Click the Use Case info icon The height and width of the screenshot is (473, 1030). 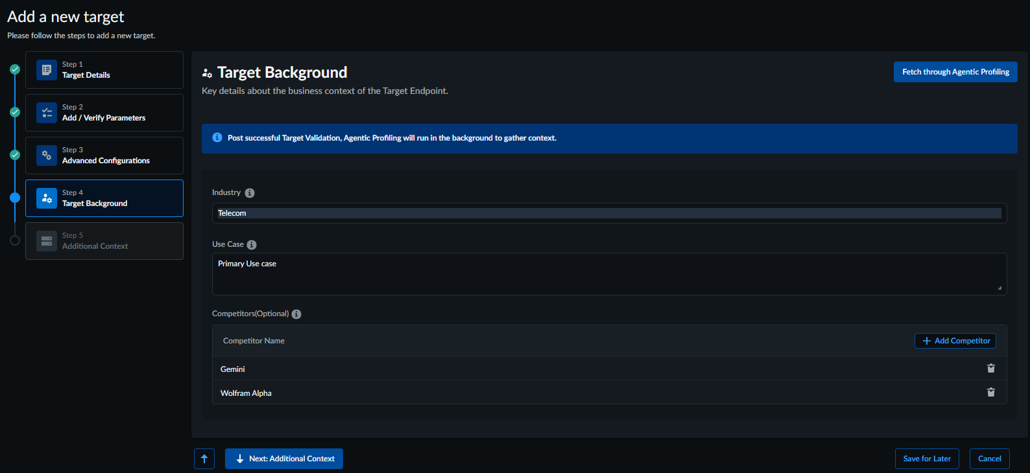pyautogui.click(x=252, y=245)
